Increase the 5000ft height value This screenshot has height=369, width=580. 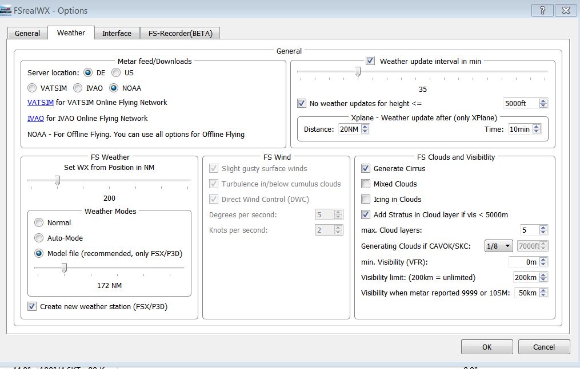pyautogui.click(x=543, y=101)
